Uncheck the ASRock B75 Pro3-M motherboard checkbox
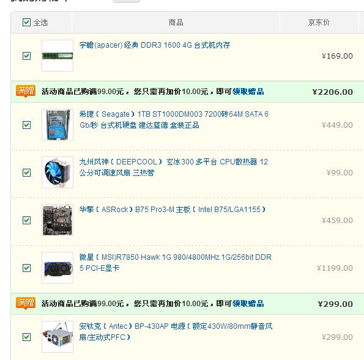The height and width of the screenshot is (360, 364). click(x=26, y=221)
